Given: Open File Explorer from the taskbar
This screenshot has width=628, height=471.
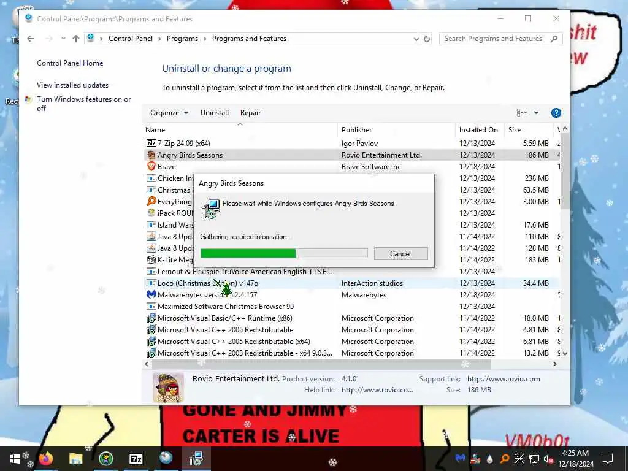Looking at the screenshot, I should coord(75,459).
